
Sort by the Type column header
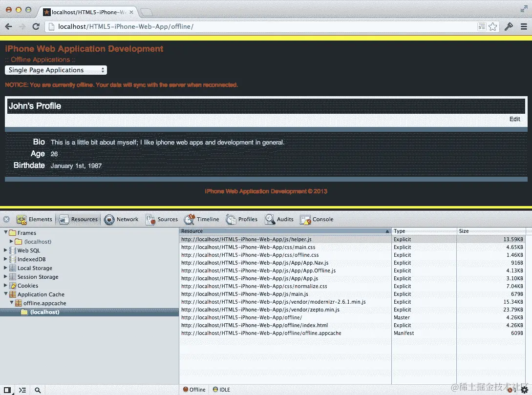pos(424,231)
